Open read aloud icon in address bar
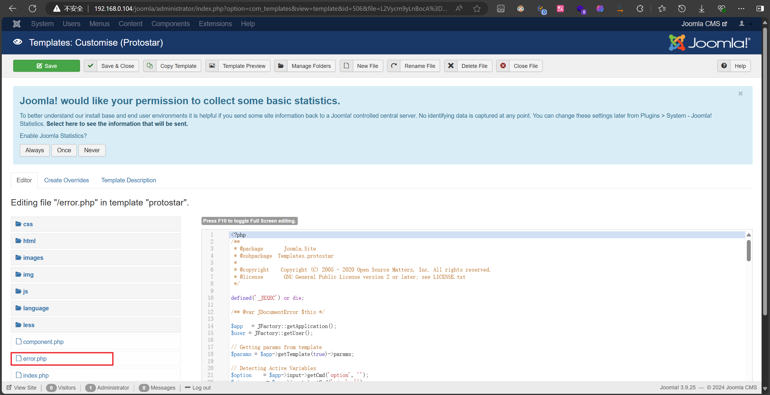 [459, 9]
